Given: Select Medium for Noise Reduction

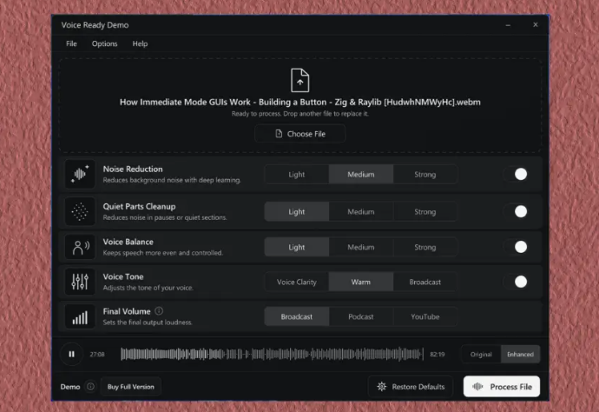Looking at the screenshot, I should click(360, 175).
